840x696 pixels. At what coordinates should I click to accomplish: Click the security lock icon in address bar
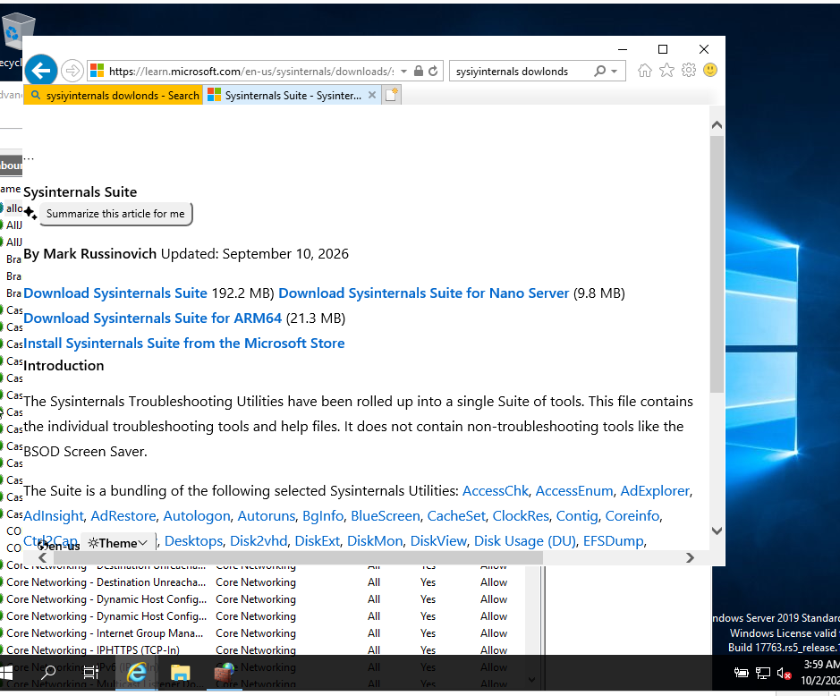[x=419, y=71]
